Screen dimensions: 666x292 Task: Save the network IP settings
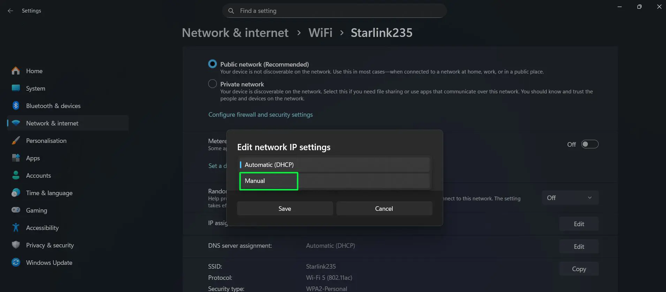click(285, 208)
